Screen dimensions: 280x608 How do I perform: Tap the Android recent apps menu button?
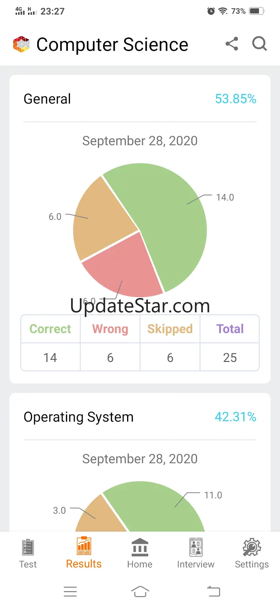(x=70, y=591)
